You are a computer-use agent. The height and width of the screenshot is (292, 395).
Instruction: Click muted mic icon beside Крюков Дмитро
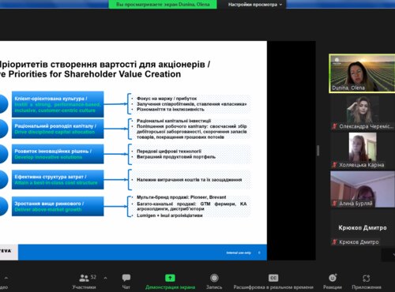[334, 241]
